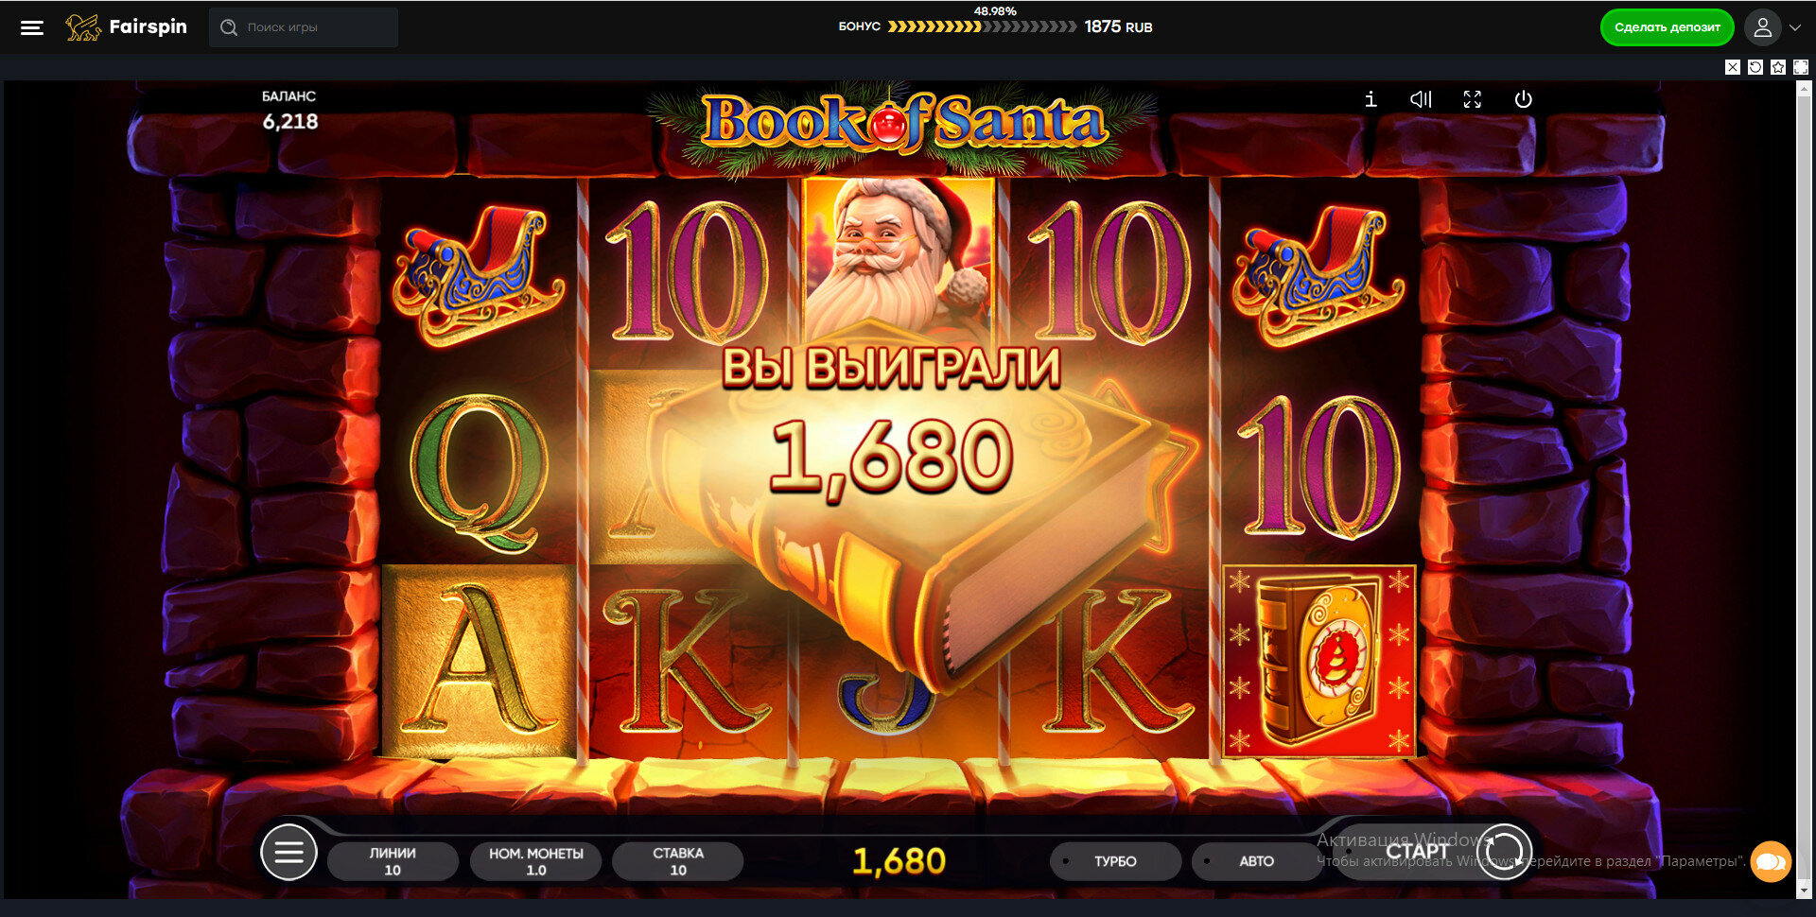Image resolution: width=1816 pixels, height=917 pixels.
Task: Open the game info paytable icon
Action: click(1371, 99)
